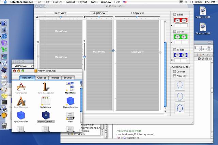Screen dimensions: 218x145
Task: Select the File's Owner instance icon
Action: pyautogui.click(x=21, y=86)
